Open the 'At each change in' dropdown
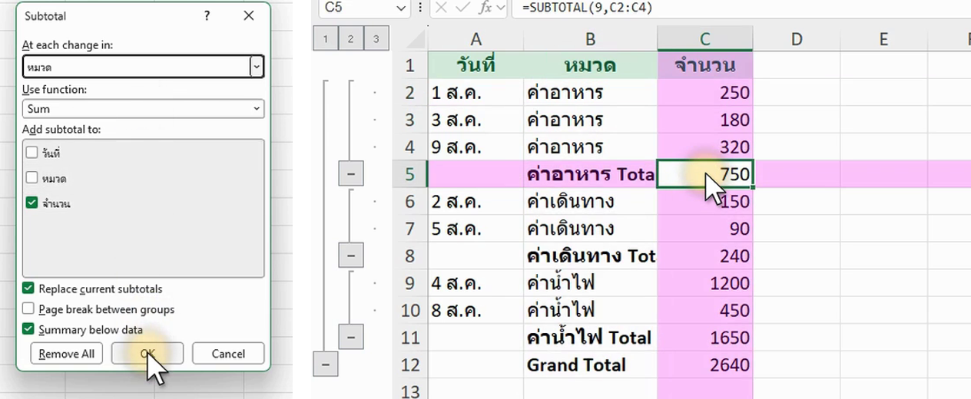 [x=257, y=67]
